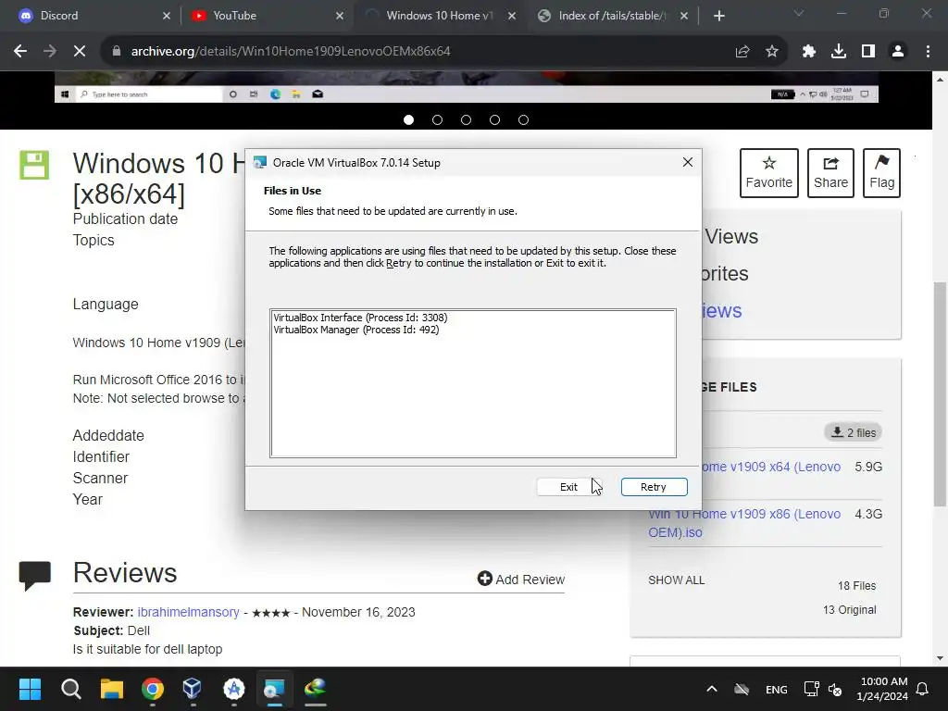This screenshot has width=948, height=711.
Task: Open VirtualBox from taskbar
Action: pos(193,689)
